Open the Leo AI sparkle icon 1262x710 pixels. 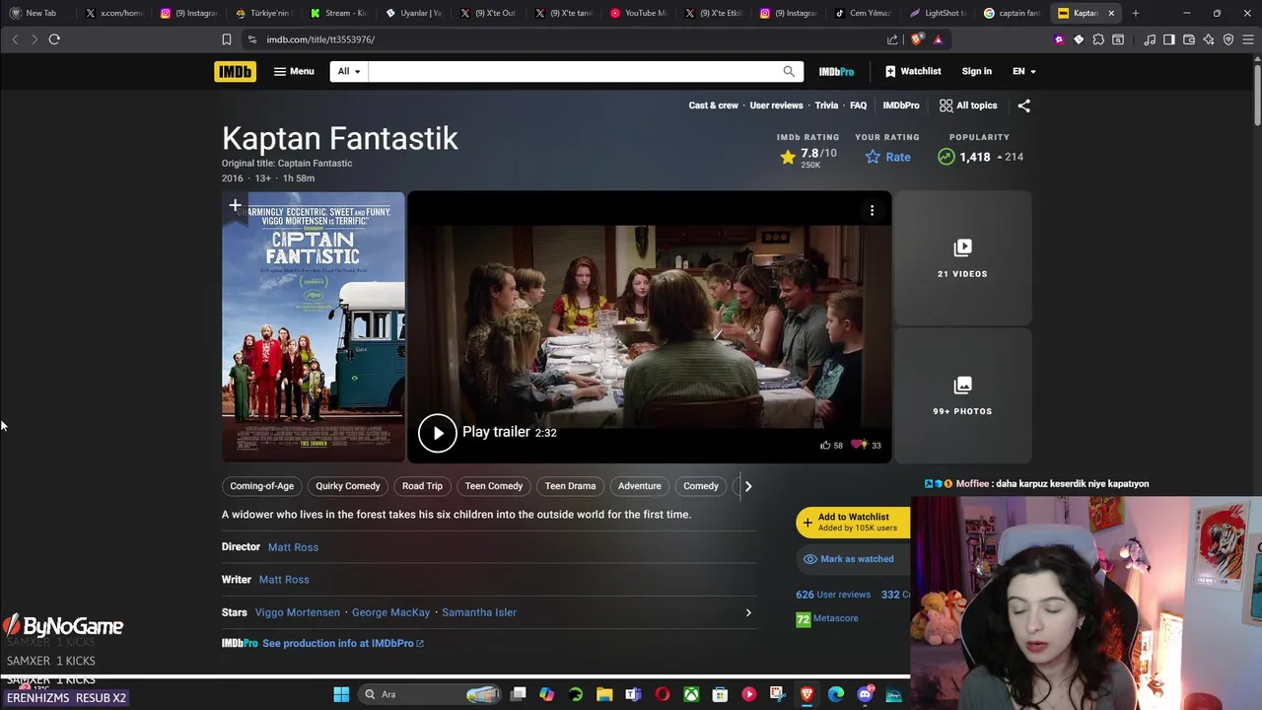(1209, 39)
